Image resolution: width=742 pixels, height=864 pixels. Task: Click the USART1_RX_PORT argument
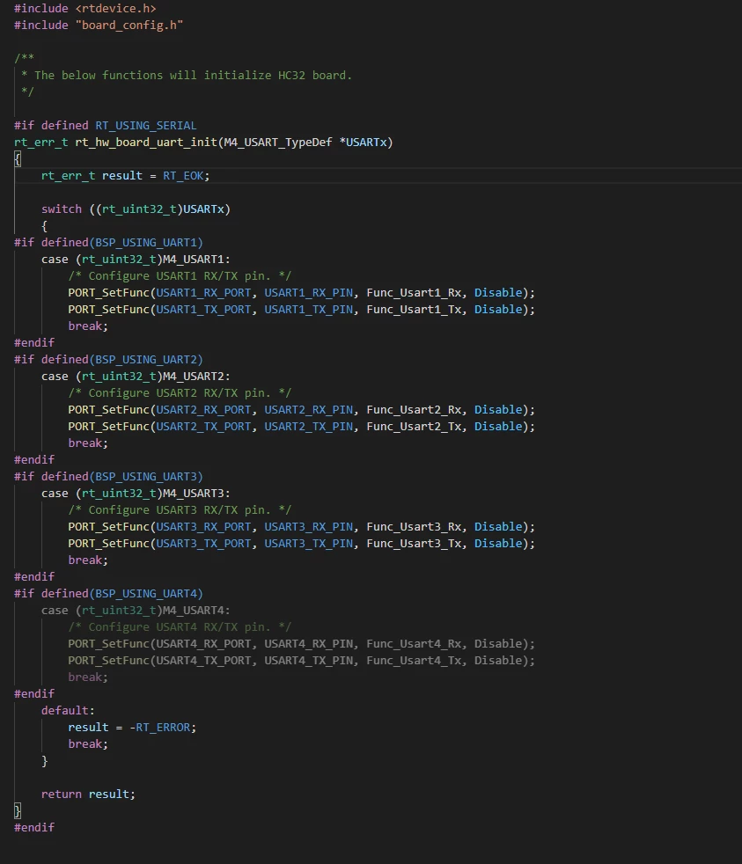(203, 293)
